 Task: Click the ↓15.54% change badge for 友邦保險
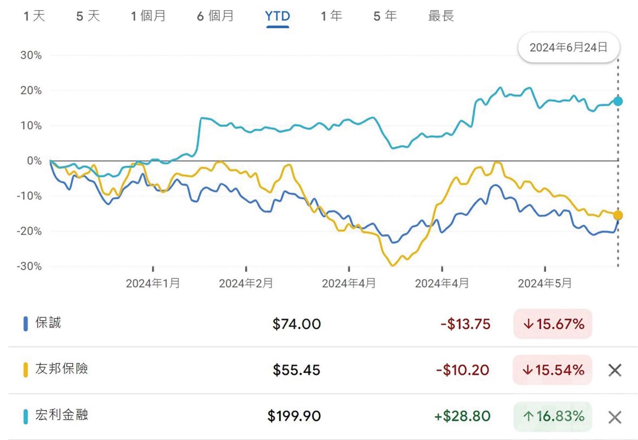coord(552,370)
